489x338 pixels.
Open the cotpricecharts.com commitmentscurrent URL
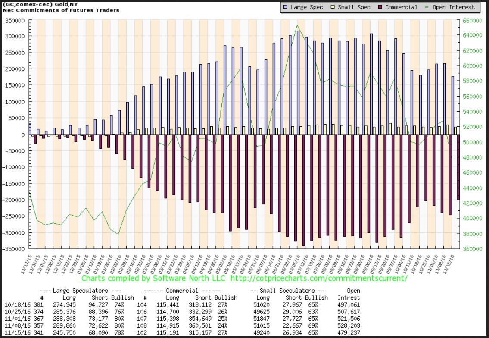[319, 278]
